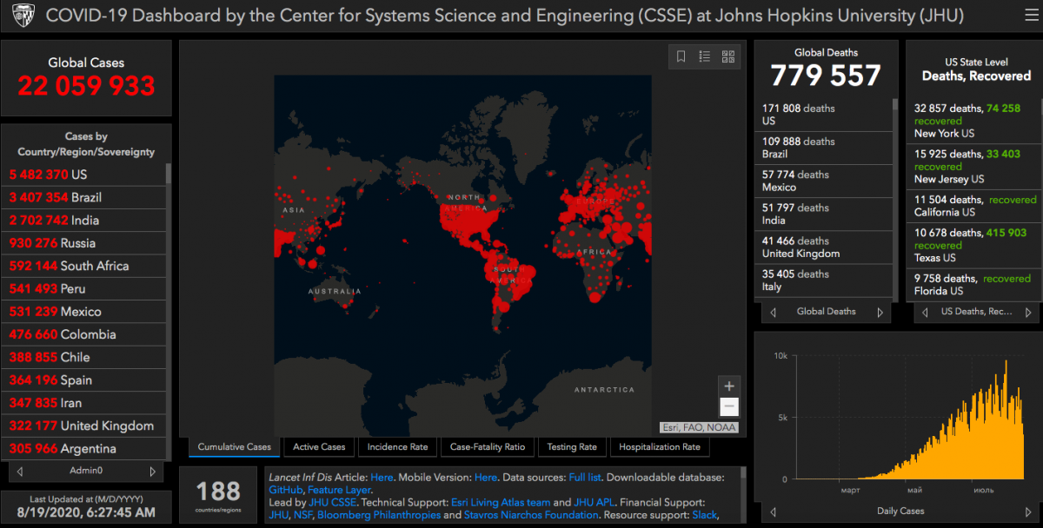1043x528 pixels.
Task: Click the Esri, FAO, NOAA map attribution
Action: coord(699,427)
